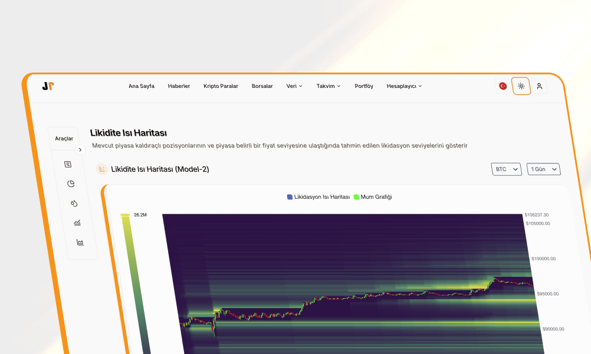Expand the Araçlar sidebar with arrow
The height and width of the screenshot is (354, 591).
[x=81, y=150]
